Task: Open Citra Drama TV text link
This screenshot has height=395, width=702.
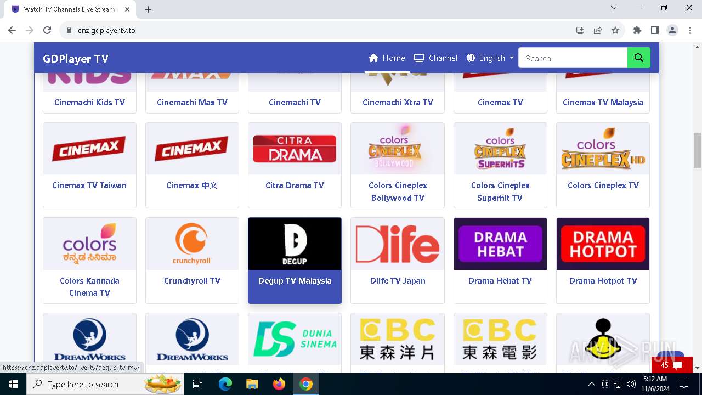Action: [x=295, y=185]
